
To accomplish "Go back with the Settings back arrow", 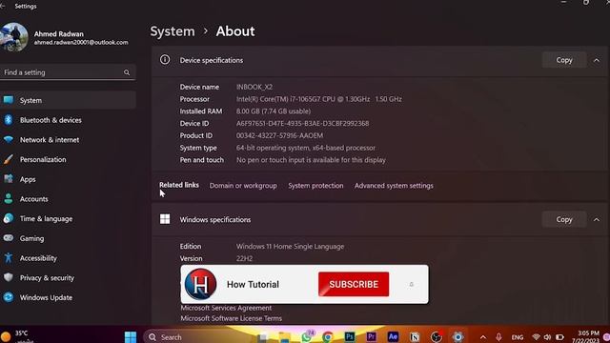I will point(3,7).
